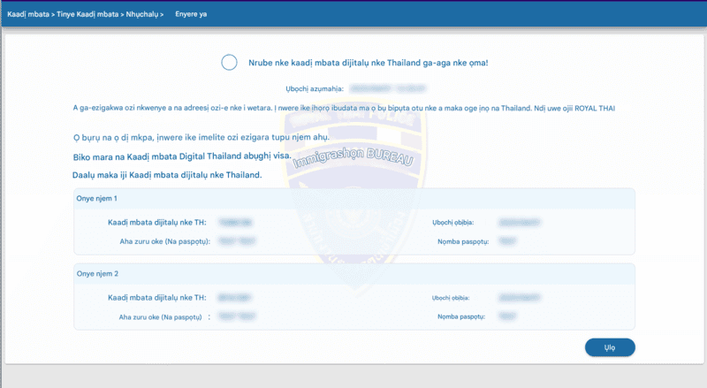The image size is (707, 388).
Task: Click traveler 1 Ụbọchị obibia arrival date
Action: [x=518, y=224]
